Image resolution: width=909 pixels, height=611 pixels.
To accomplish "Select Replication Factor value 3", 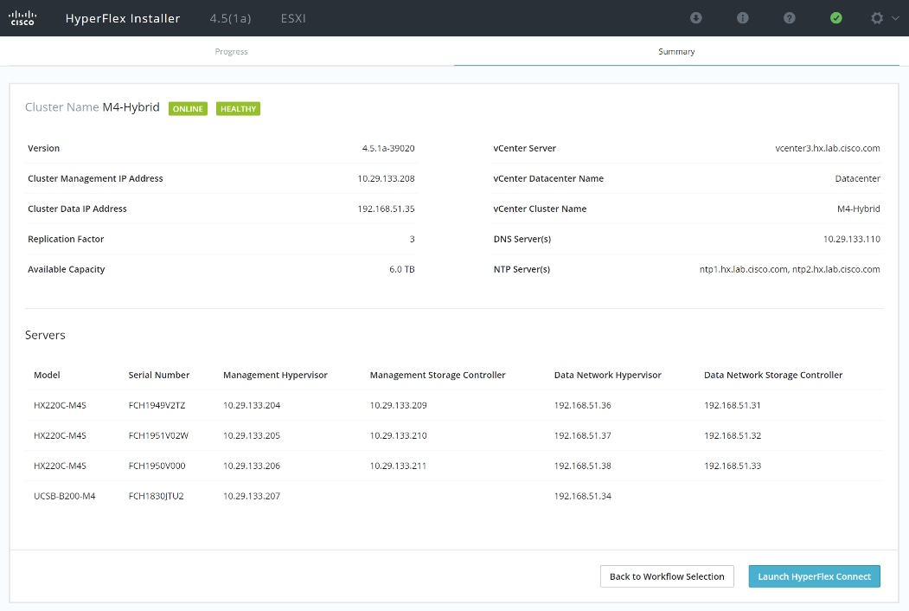I will 413,239.
